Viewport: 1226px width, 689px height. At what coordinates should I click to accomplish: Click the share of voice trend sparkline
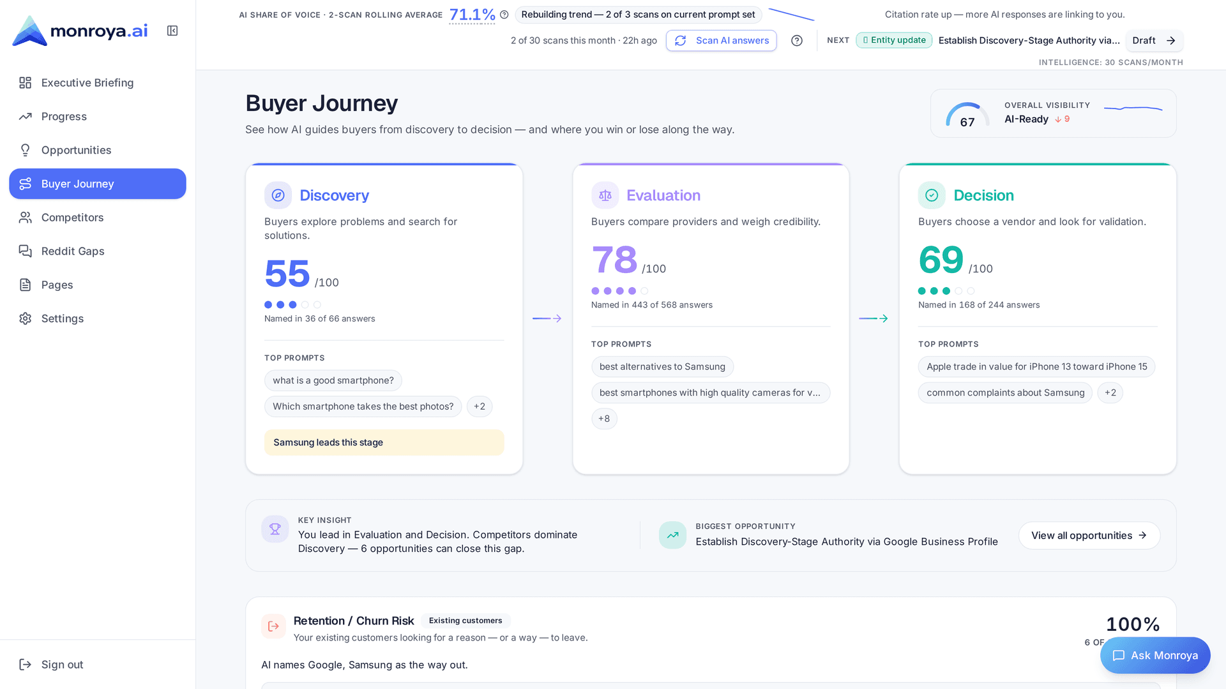click(791, 14)
